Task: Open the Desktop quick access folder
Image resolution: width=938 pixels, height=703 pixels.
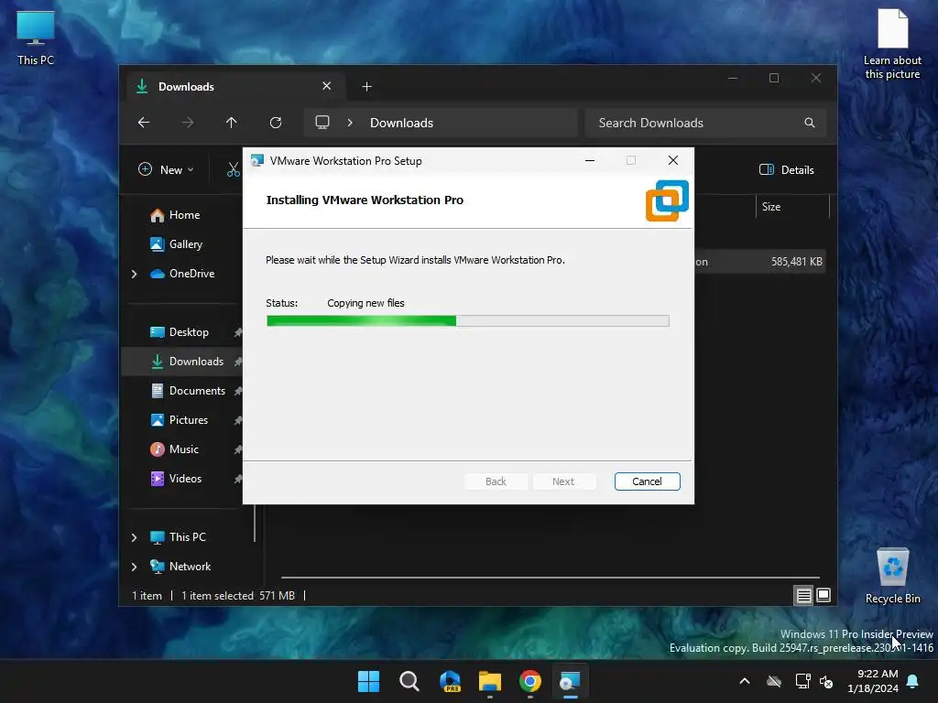Action: click(x=180, y=332)
